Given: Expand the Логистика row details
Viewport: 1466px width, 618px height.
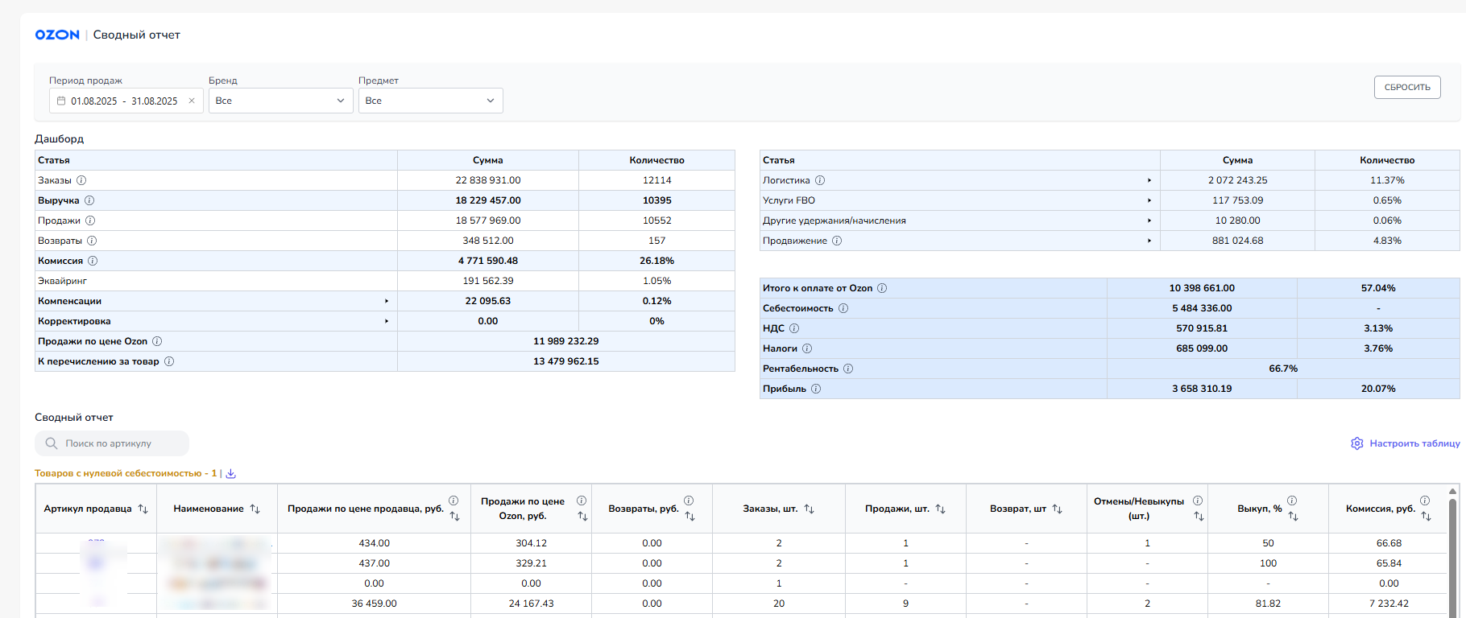Looking at the screenshot, I should (1149, 180).
